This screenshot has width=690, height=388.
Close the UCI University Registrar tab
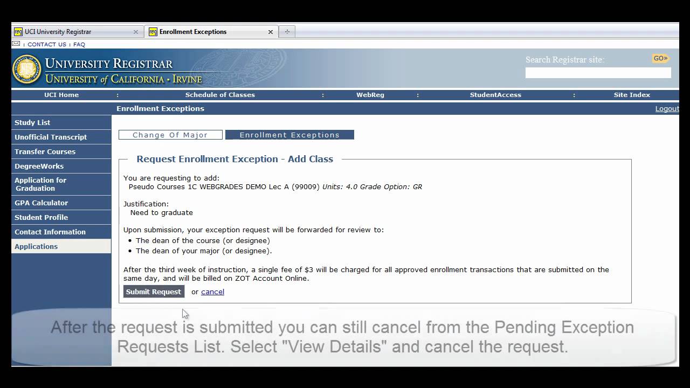[x=136, y=32]
